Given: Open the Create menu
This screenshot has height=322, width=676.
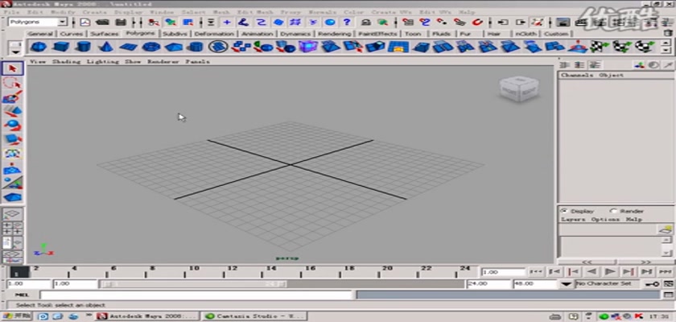Looking at the screenshot, I should click(x=95, y=12).
